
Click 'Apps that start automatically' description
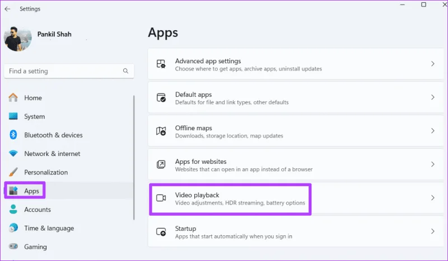pyautogui.click(x=234, y=236)
